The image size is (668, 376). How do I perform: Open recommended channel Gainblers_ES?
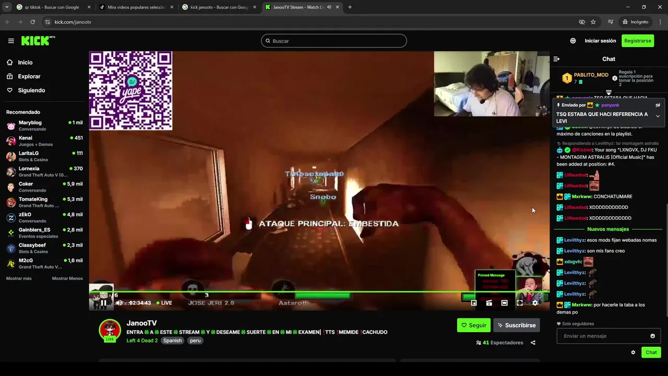[x=44, y=233]
